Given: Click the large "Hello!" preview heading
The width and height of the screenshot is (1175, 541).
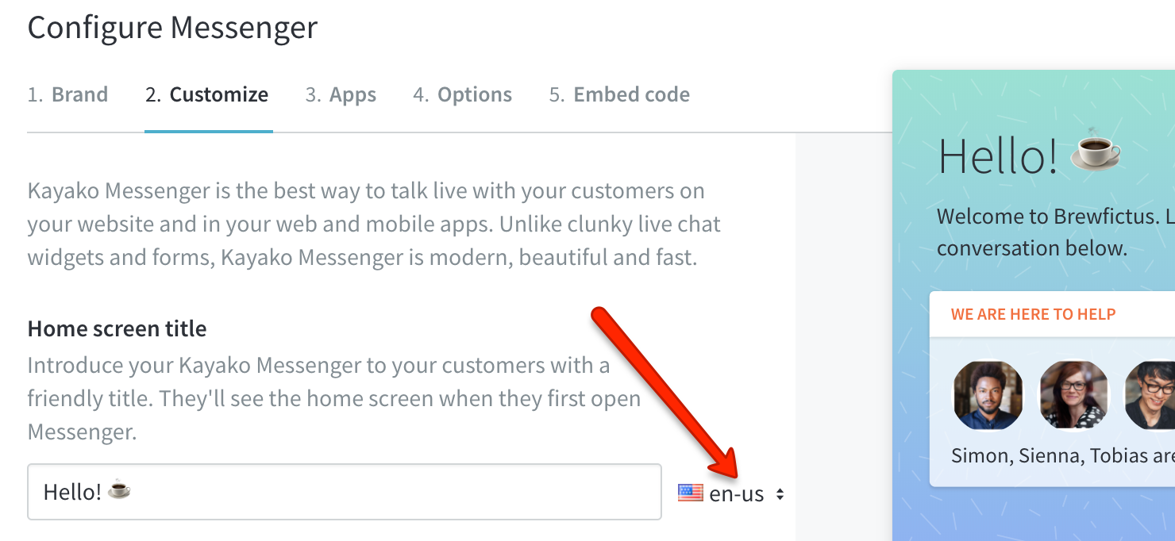Looking at the screenshot, I should tap(998, 155).
